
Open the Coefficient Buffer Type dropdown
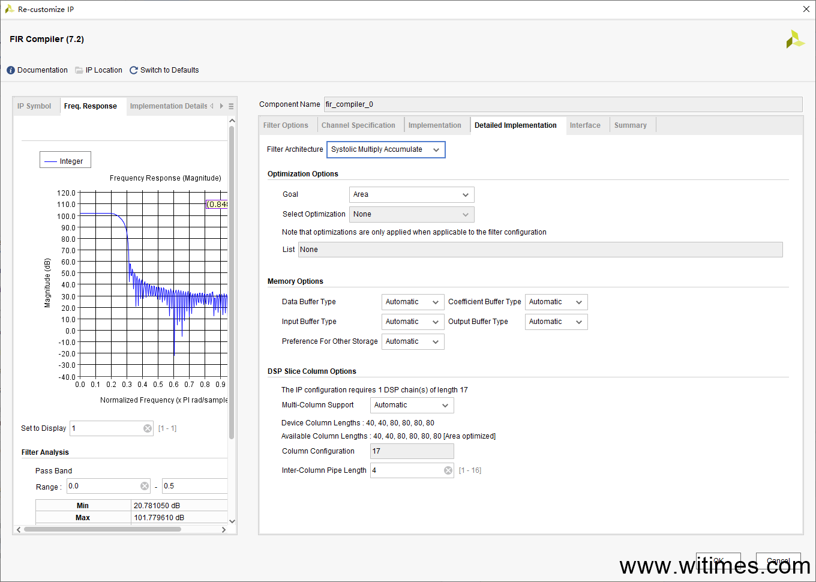pos(556,302)
